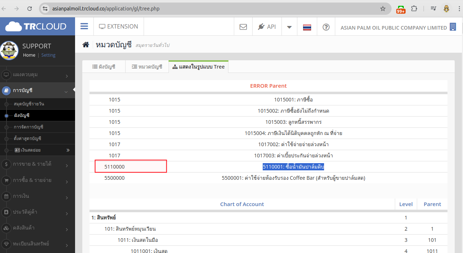463x253 pixels.
Task: Select row 5500001 Coffee Bar expense
Action: tap(268, 178)
